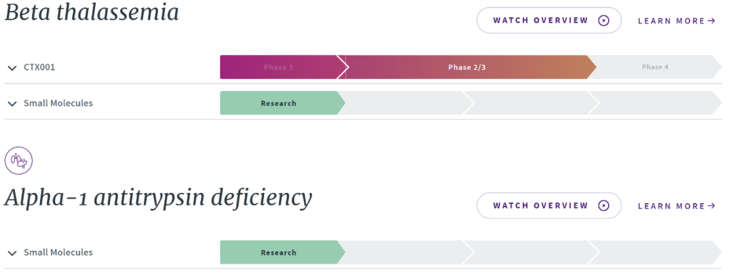Image resolution: width=733 pixels, height=273 pixels.
Task: Click Research stage in Beta thalassemia Small Molecules
Action: tap(278, 104)
